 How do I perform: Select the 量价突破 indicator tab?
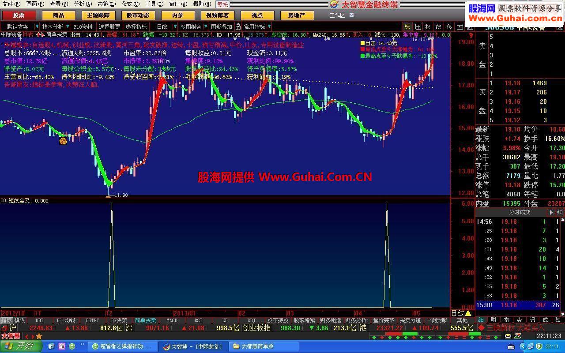(x=384, y=320)
